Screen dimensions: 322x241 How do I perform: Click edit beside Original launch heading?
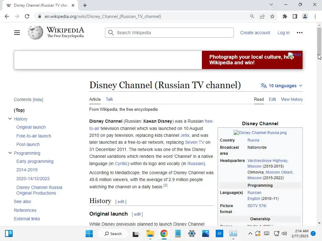pos(137,214)
